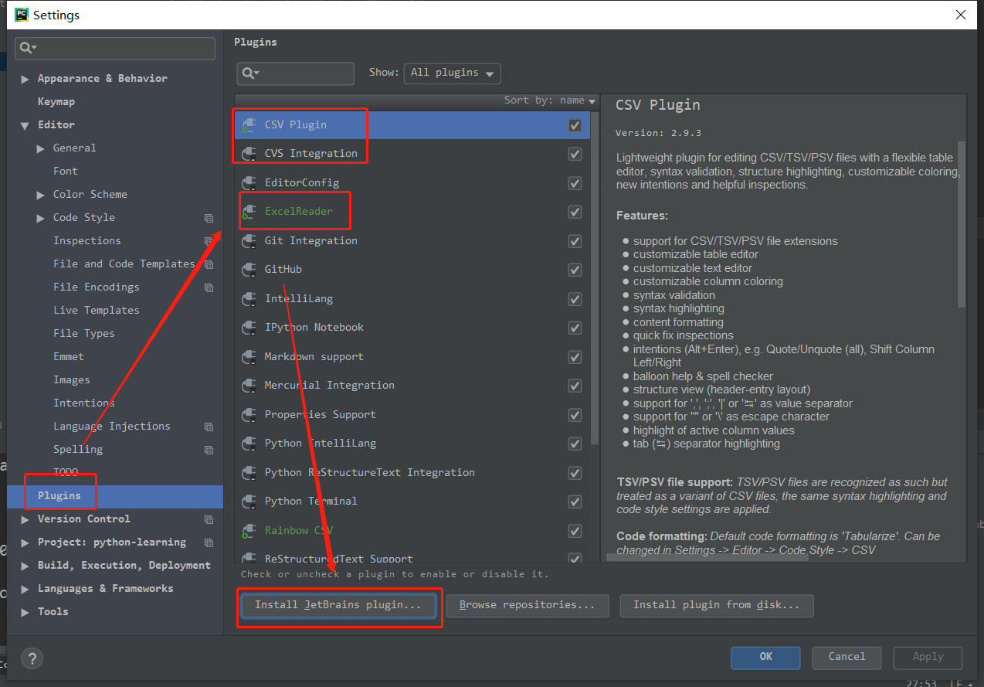Toggle the ExcelReader checkbox

click(x=575, y=212)
